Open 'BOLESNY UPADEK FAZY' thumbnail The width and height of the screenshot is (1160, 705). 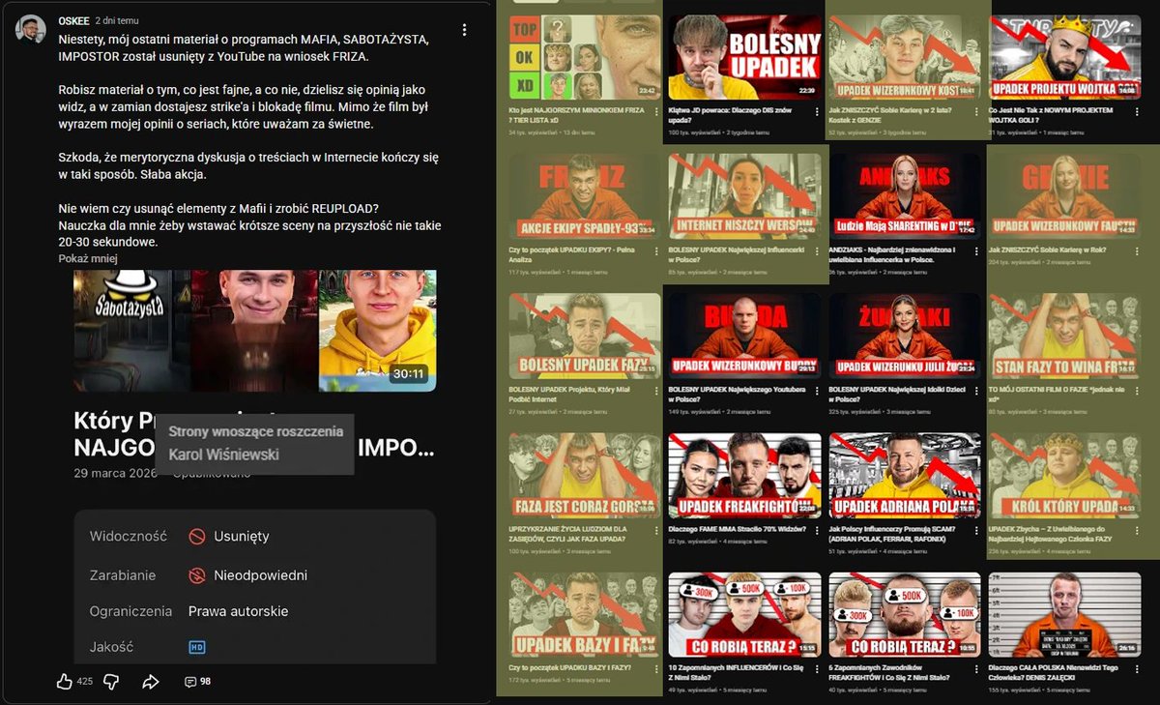(585, 336)
